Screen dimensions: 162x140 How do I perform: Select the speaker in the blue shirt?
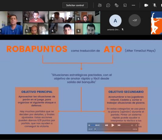click(x=11, y=23)
